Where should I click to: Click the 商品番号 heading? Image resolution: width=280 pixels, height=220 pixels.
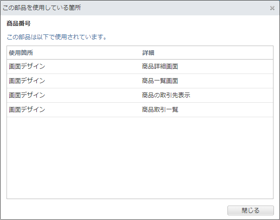coord(19,23)
